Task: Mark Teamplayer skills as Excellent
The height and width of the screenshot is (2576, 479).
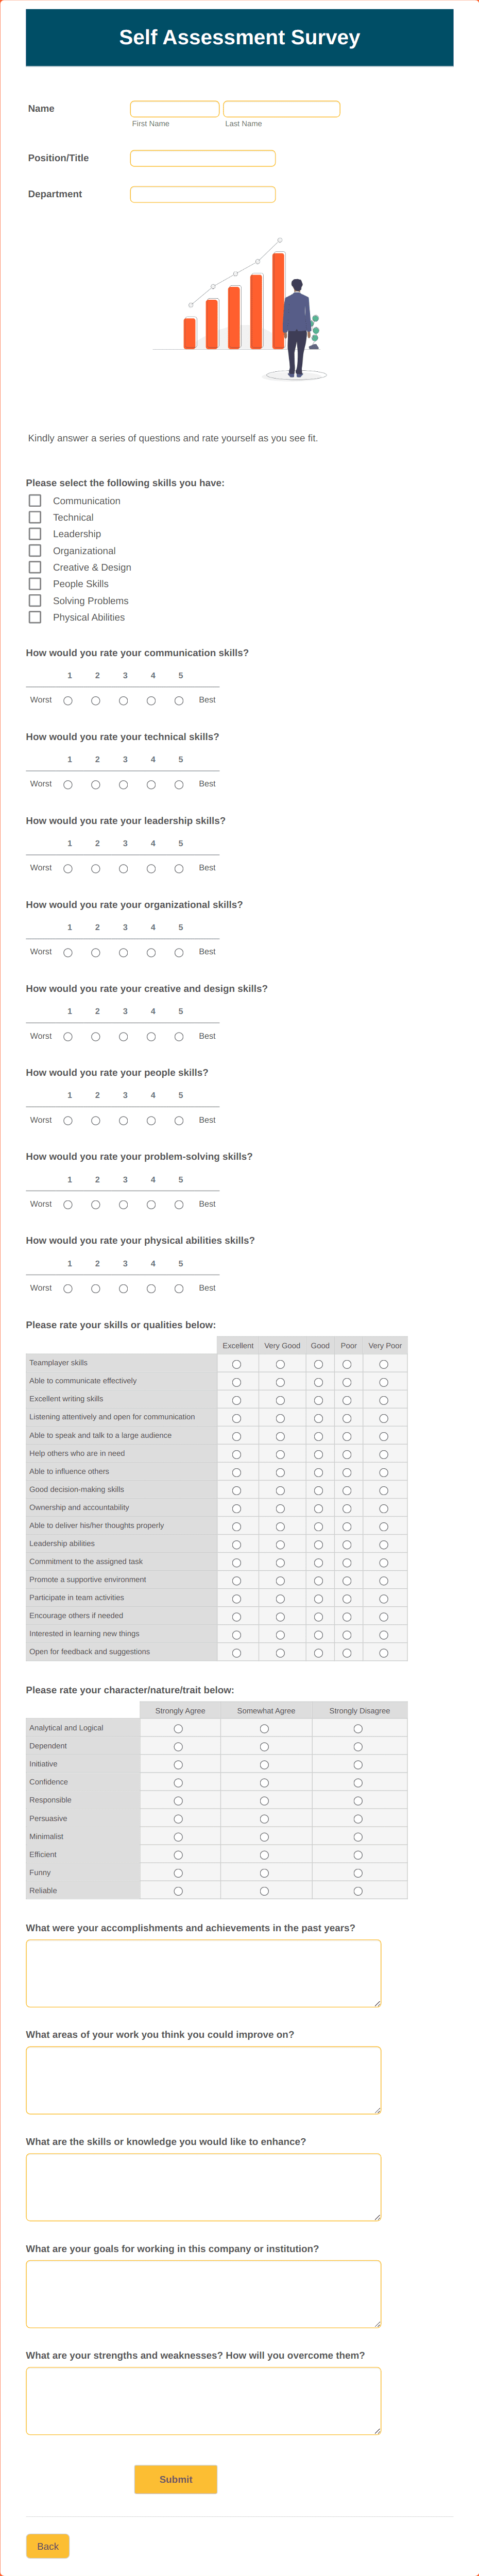Action: tap(237, 1363)
